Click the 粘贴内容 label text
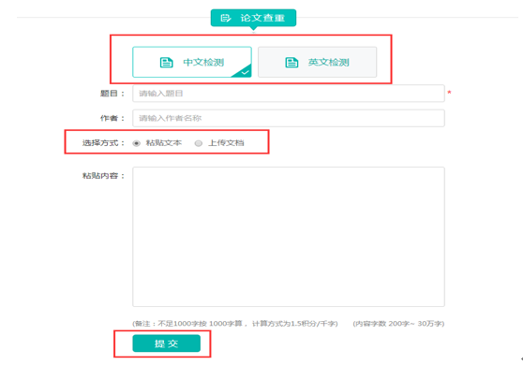Screen dimensions: 523x365 click(x=103, y=176)
